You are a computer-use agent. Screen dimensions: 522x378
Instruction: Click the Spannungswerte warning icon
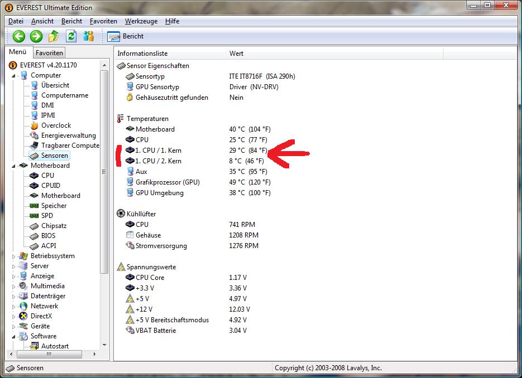121,266
